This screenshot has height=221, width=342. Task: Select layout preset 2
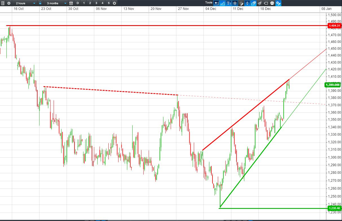click(x=90, y=3)
